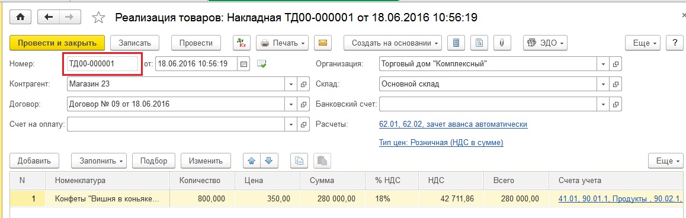Open attached files with the paperclip icon
The height and width of the screenshot is (218, 686).
pyautogui.click(x=502, y=43)
